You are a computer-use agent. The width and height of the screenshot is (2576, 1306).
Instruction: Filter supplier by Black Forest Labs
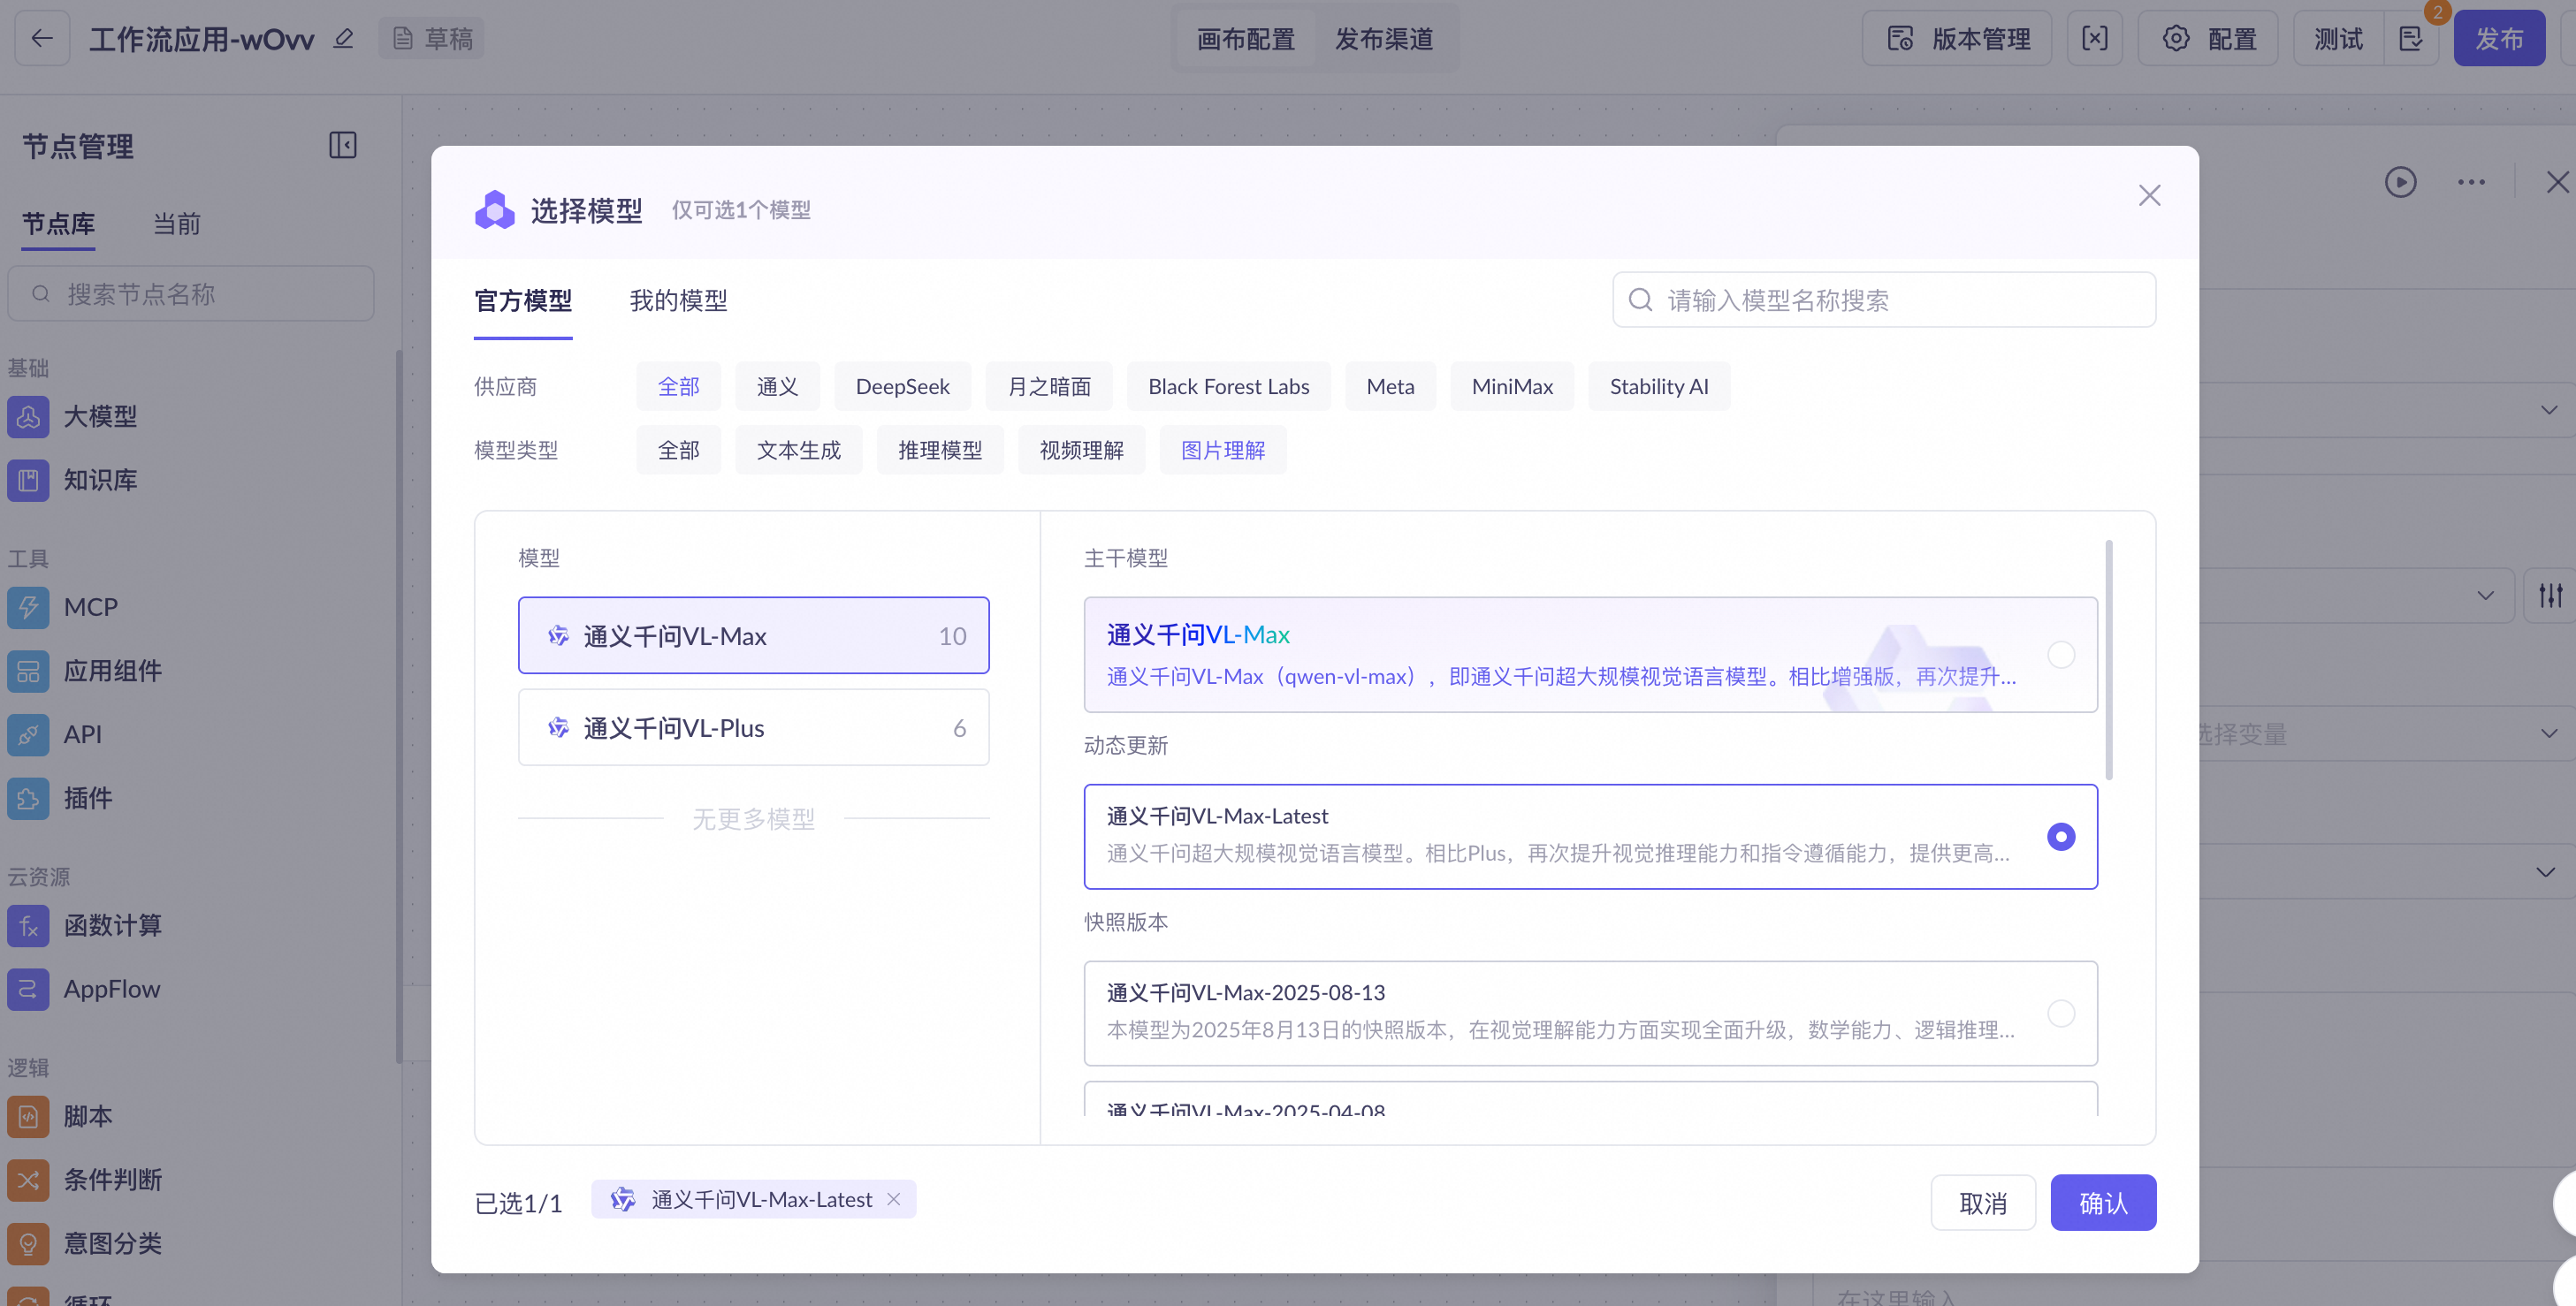coord(1228,387)
